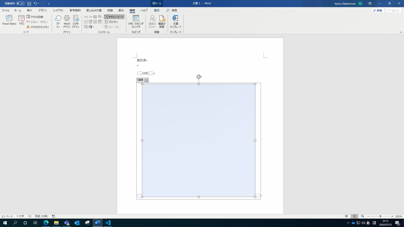Show hidden system tray icons
This screenshot has width=404, height=227.
pyautogui.click(x=348, y=223)
